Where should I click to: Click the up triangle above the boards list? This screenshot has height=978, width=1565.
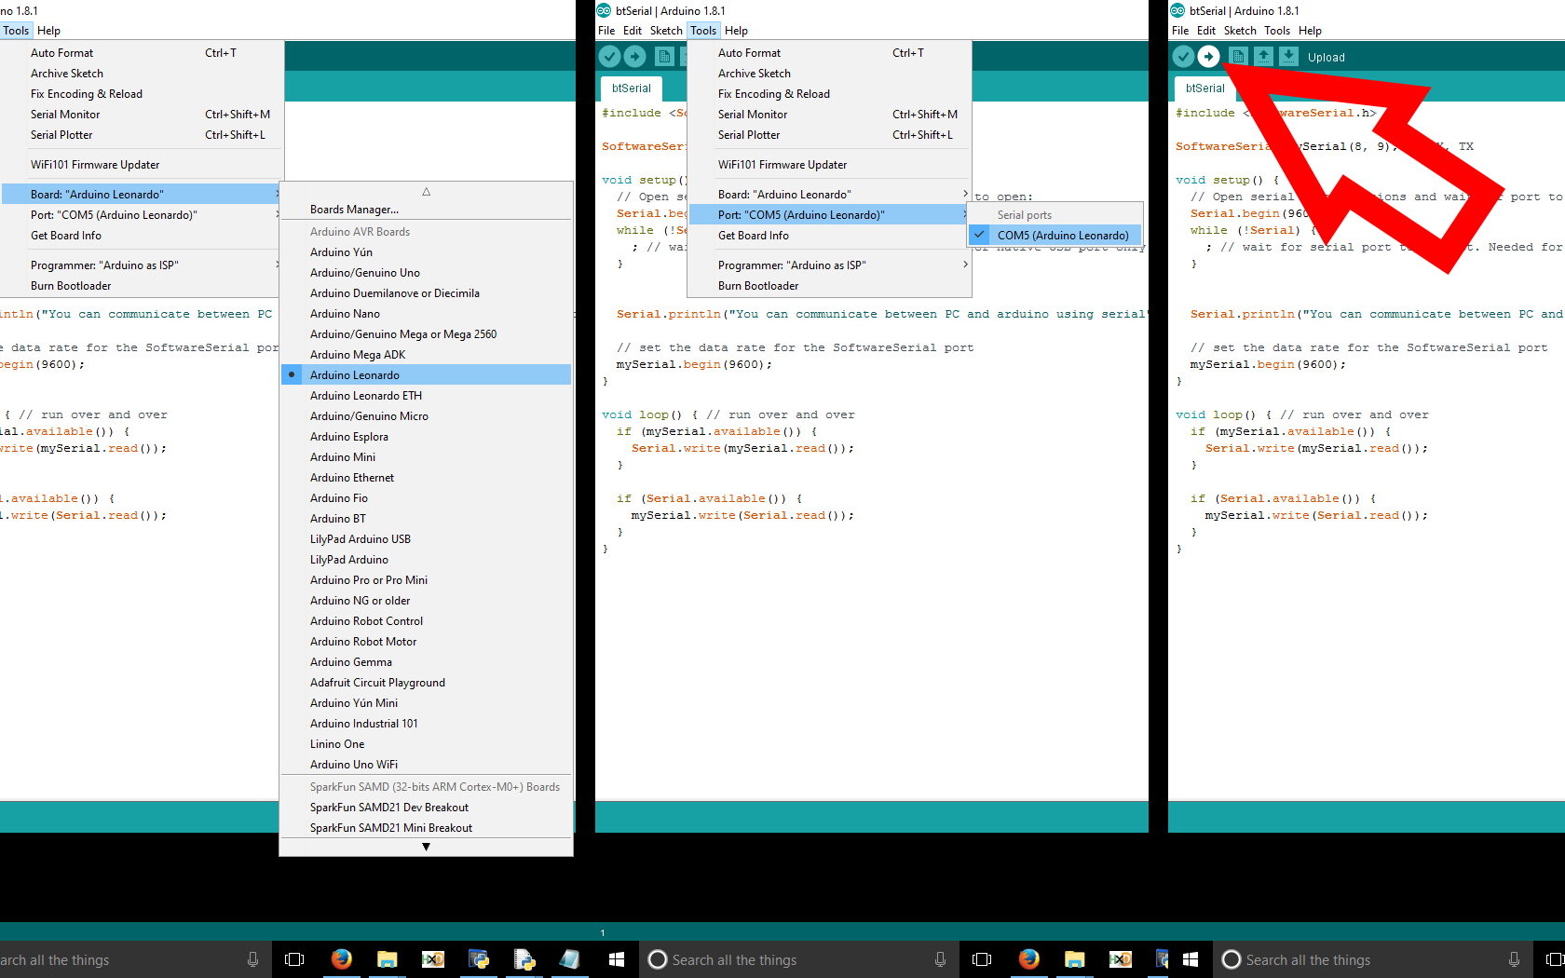point(426,192)
